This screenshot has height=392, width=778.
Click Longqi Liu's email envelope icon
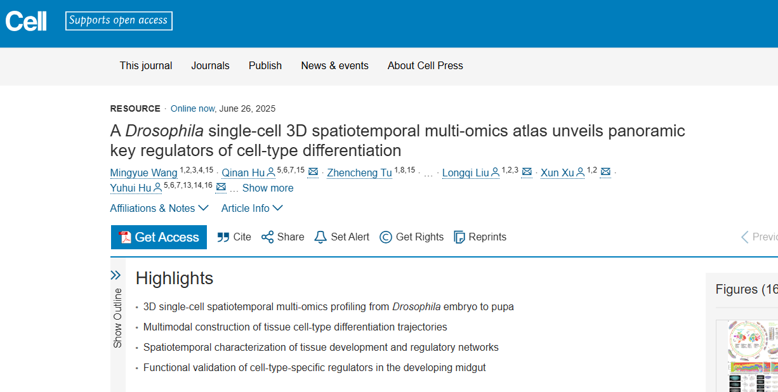(527, 172)
